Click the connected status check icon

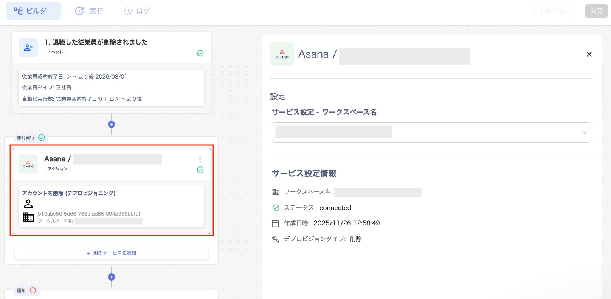pos(276,208)
